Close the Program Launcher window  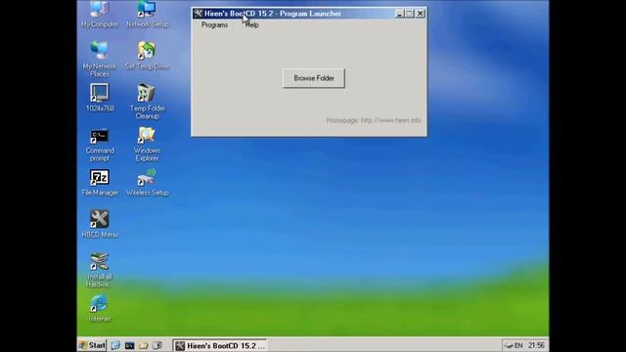point(420,14)
